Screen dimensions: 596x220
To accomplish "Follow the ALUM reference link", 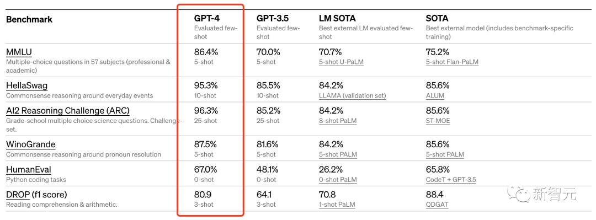I will (x=435, y=96).
